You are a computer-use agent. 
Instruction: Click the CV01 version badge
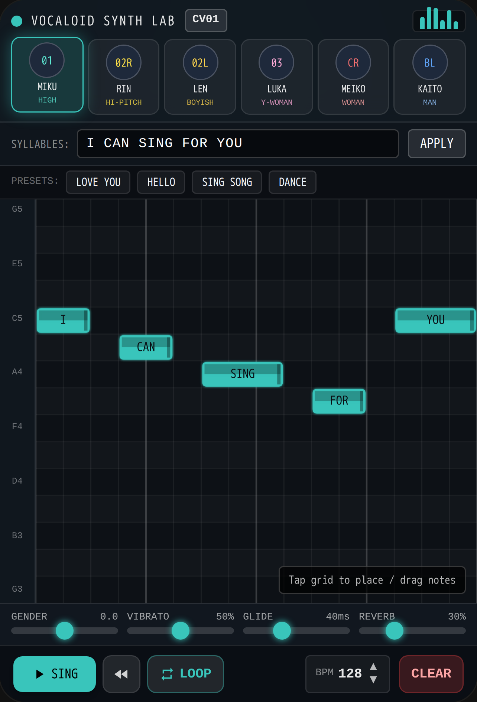(206, 20)
